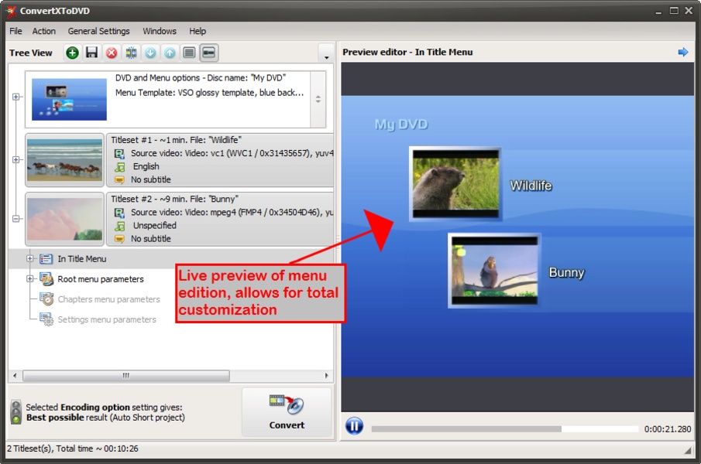
Task: Save the current project
Action: [90, 53]
